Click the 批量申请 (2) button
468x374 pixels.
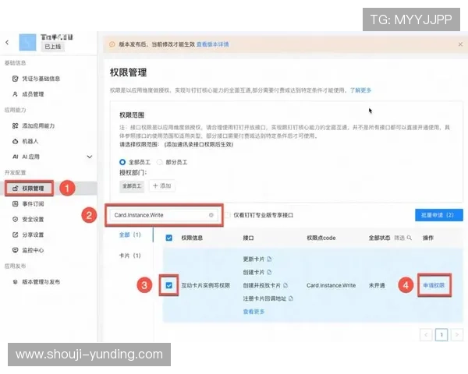[x=438, y=215]
